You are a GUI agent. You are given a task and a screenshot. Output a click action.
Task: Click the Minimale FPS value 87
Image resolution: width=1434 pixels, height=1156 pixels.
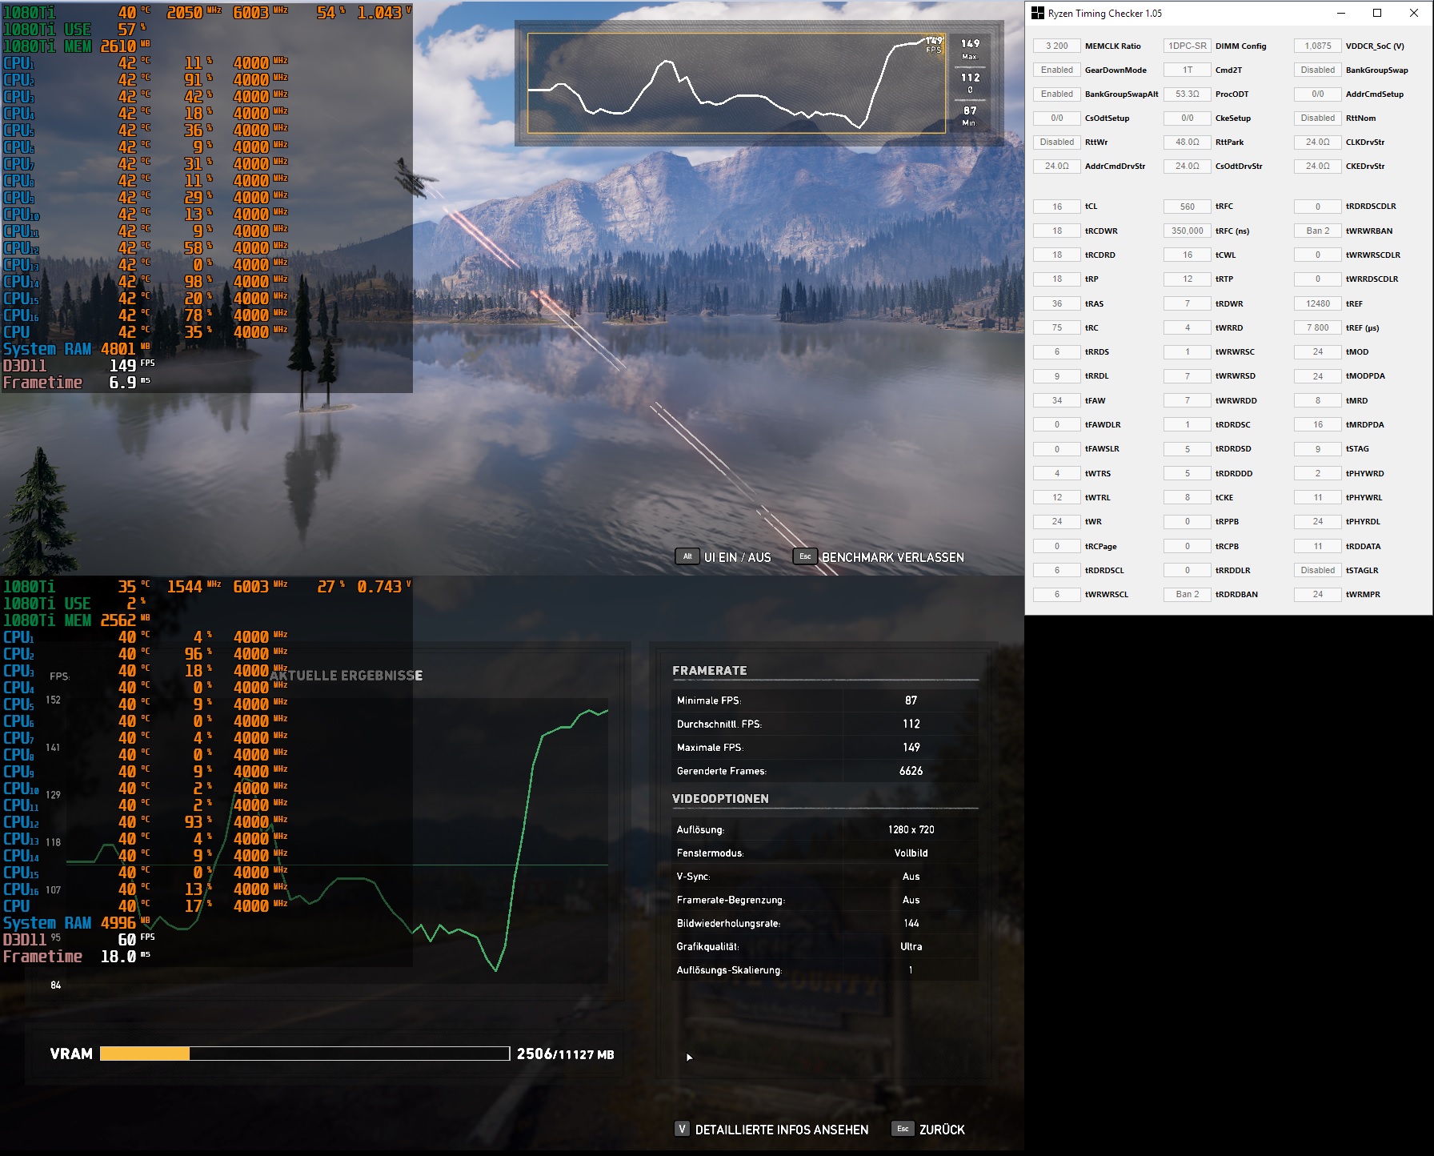[911, 700]
